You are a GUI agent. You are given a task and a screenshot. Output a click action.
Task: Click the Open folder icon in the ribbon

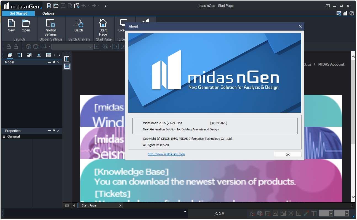[x=26, y=26]
